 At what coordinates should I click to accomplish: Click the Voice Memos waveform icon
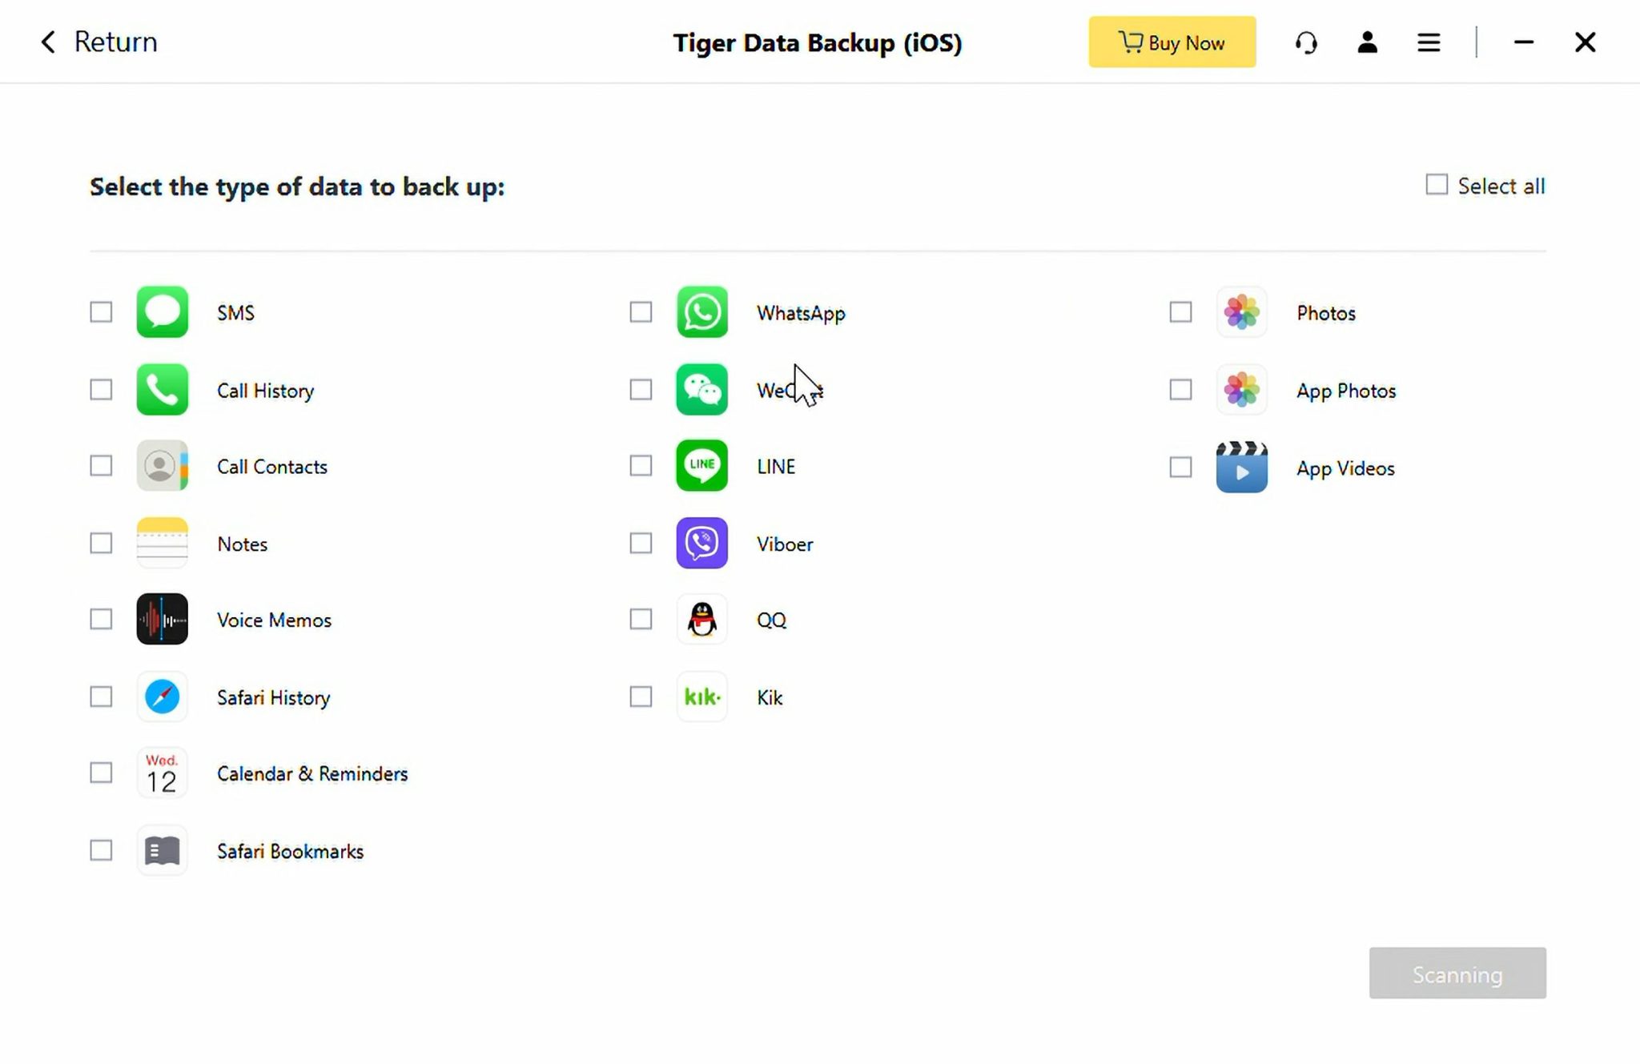(x=162, y=620)
